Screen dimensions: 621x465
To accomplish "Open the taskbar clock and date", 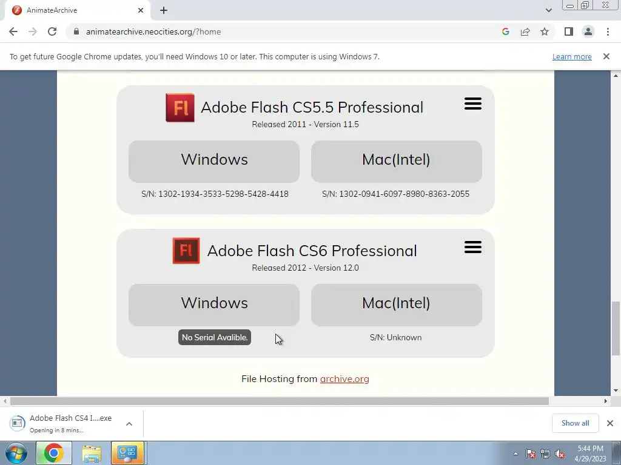I will 590,453.
